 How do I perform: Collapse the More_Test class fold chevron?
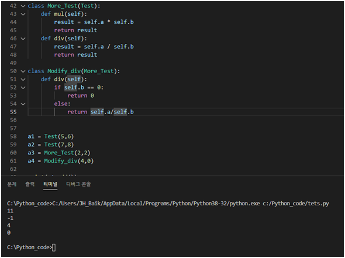coord(23,6)
